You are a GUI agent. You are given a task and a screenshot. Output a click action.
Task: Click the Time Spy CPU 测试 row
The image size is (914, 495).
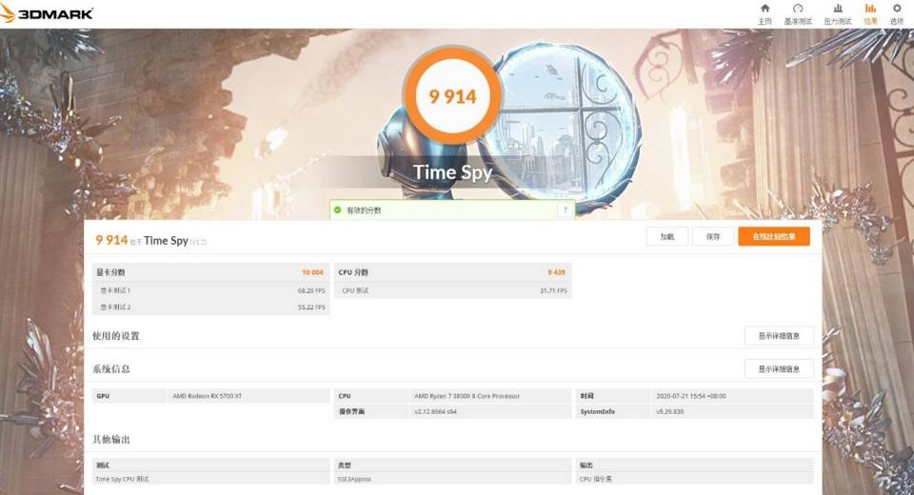click(211, 479)
